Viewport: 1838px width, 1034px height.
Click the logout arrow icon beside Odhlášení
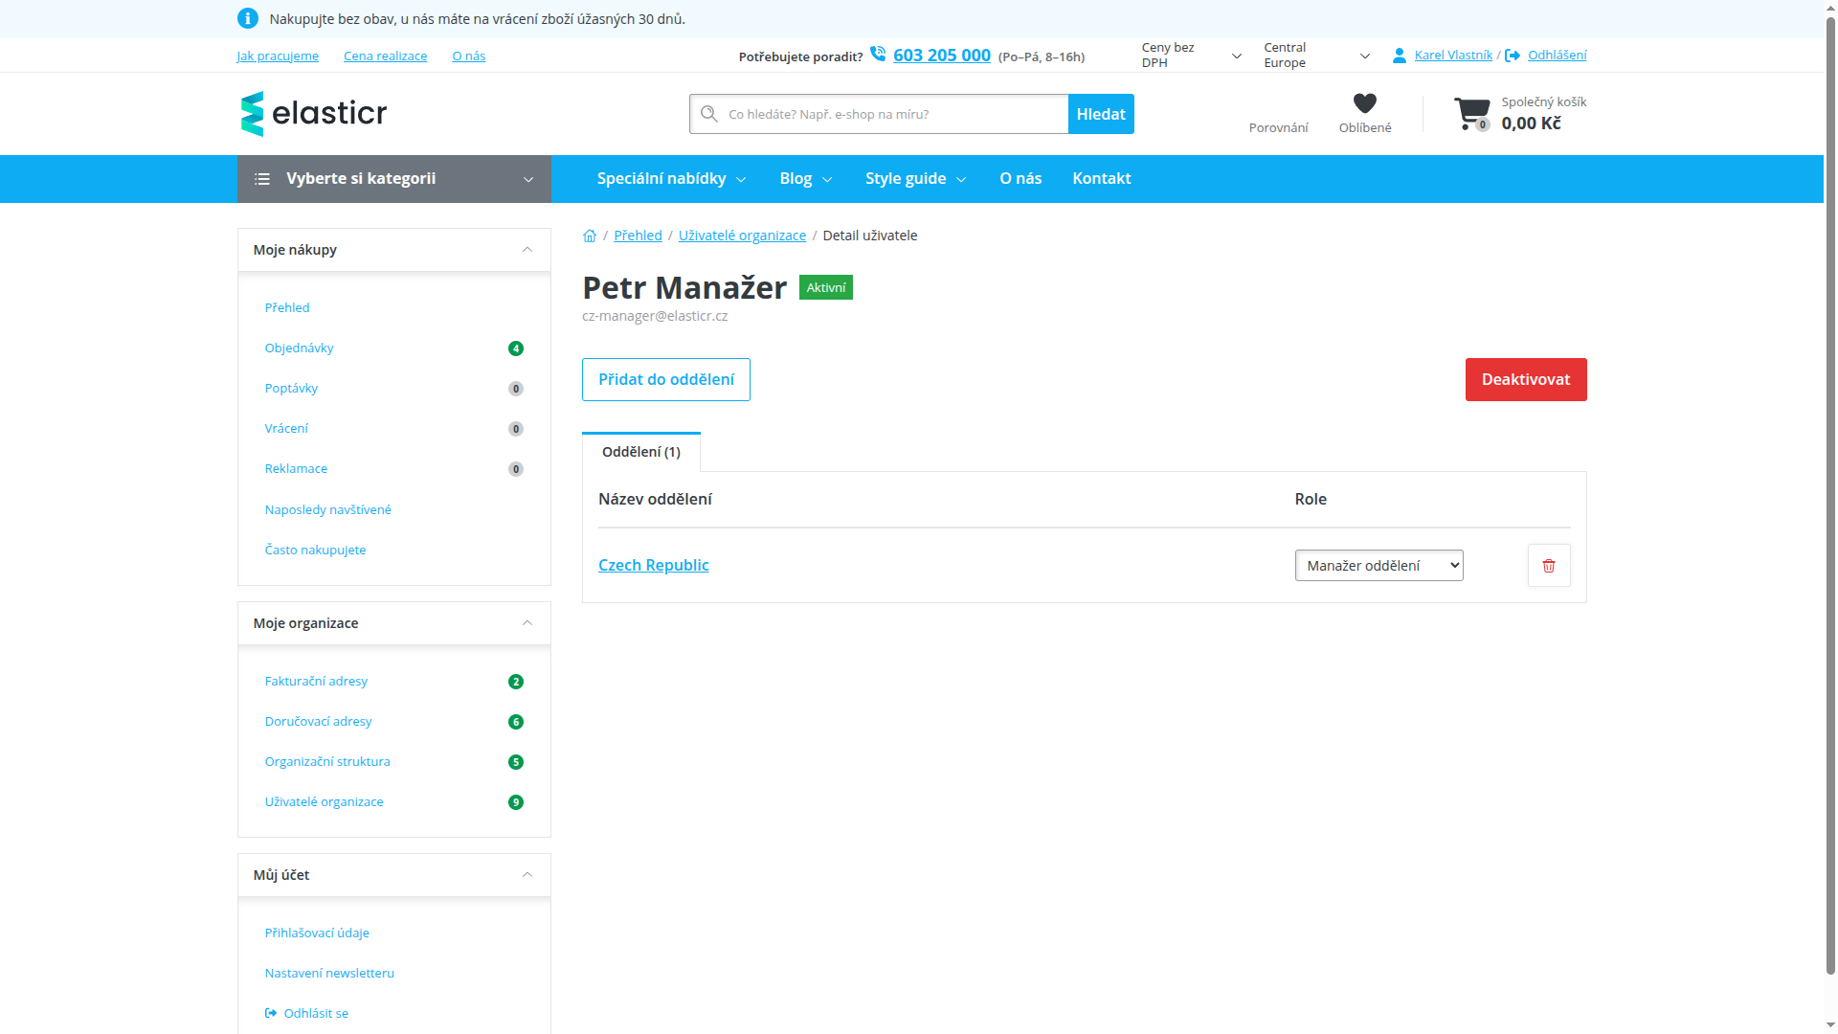pos(1513,56)
